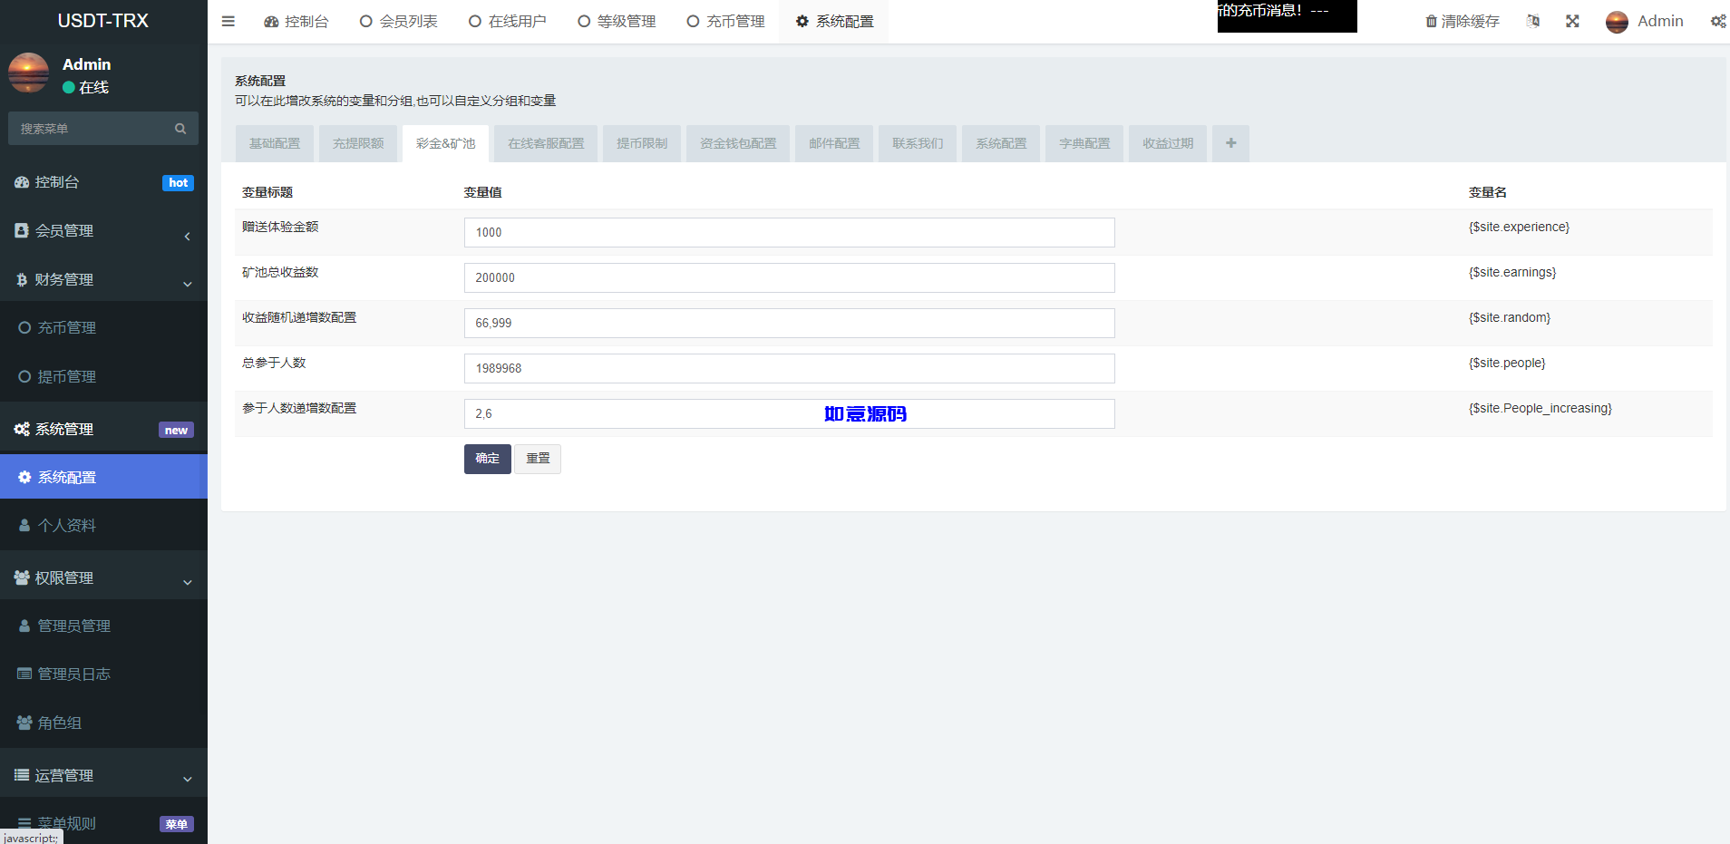Screen dimensions: 1730x844
Task: Click the 搜索菜单 search box
Action: [x=103, y=129]
